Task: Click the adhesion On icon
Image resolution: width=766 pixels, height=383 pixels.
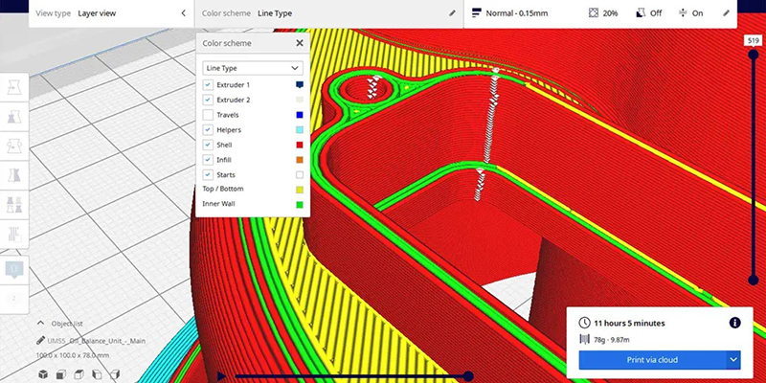Action: tap(685, 13)
